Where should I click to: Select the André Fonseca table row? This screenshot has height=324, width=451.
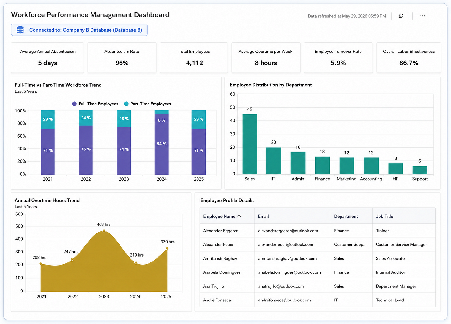coord(317,300)
